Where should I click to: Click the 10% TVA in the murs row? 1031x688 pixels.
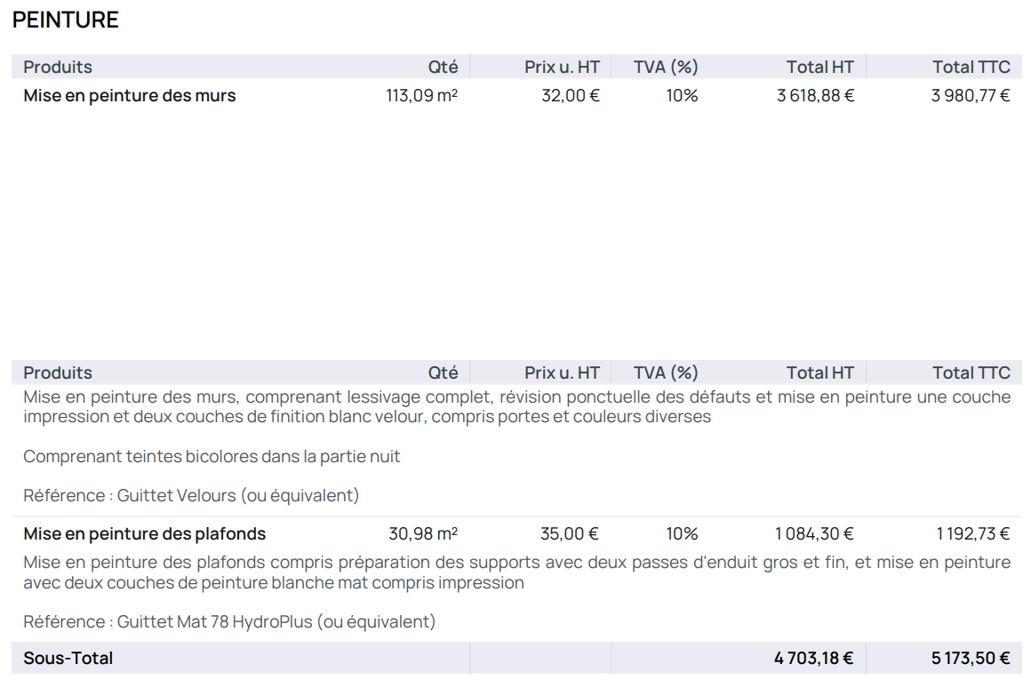681,95
